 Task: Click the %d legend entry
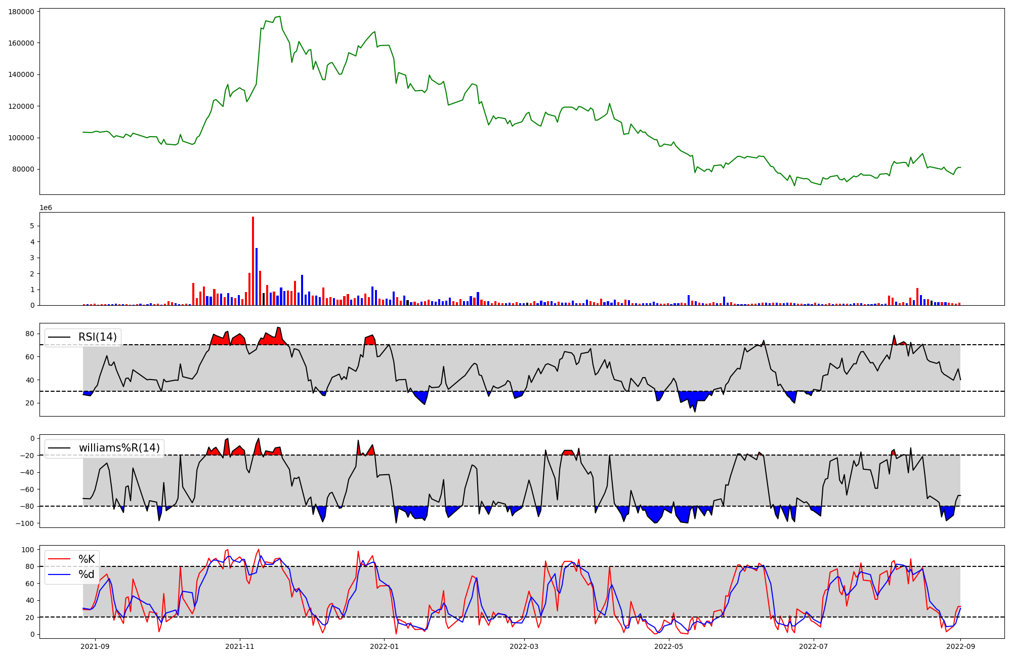click(x=87, y=574)
